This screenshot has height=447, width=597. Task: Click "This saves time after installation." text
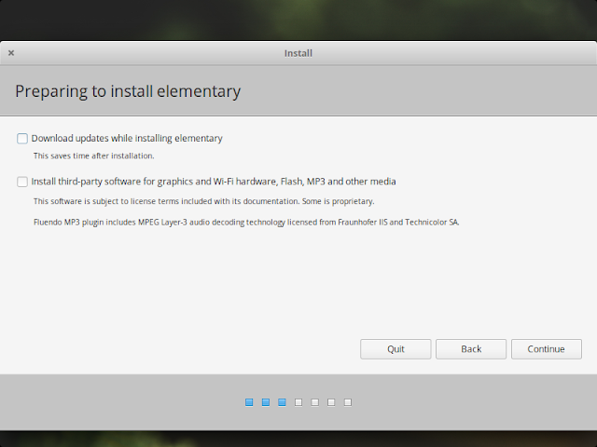[x=93, y=156]
